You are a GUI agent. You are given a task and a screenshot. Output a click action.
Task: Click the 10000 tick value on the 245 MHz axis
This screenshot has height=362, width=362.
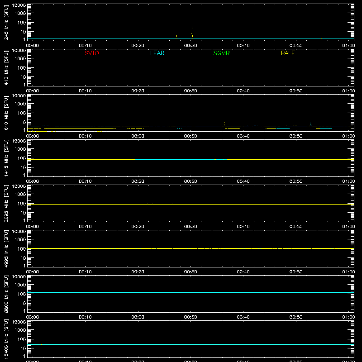point(19,5)
